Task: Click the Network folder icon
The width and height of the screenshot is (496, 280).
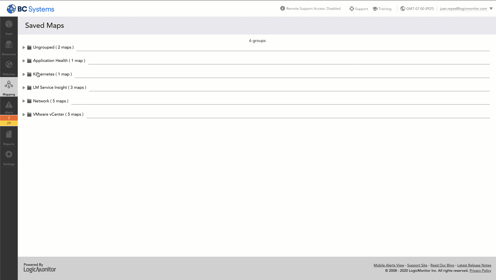Action: coord(29,101)
